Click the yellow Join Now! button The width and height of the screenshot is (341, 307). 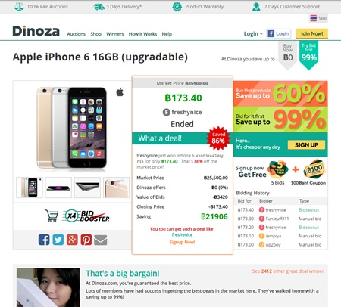pos(312,33)
